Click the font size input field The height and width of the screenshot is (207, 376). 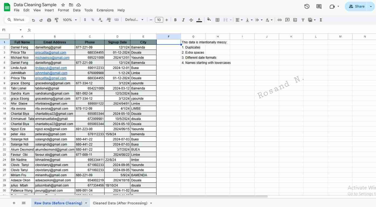click(x=159, y=20)
